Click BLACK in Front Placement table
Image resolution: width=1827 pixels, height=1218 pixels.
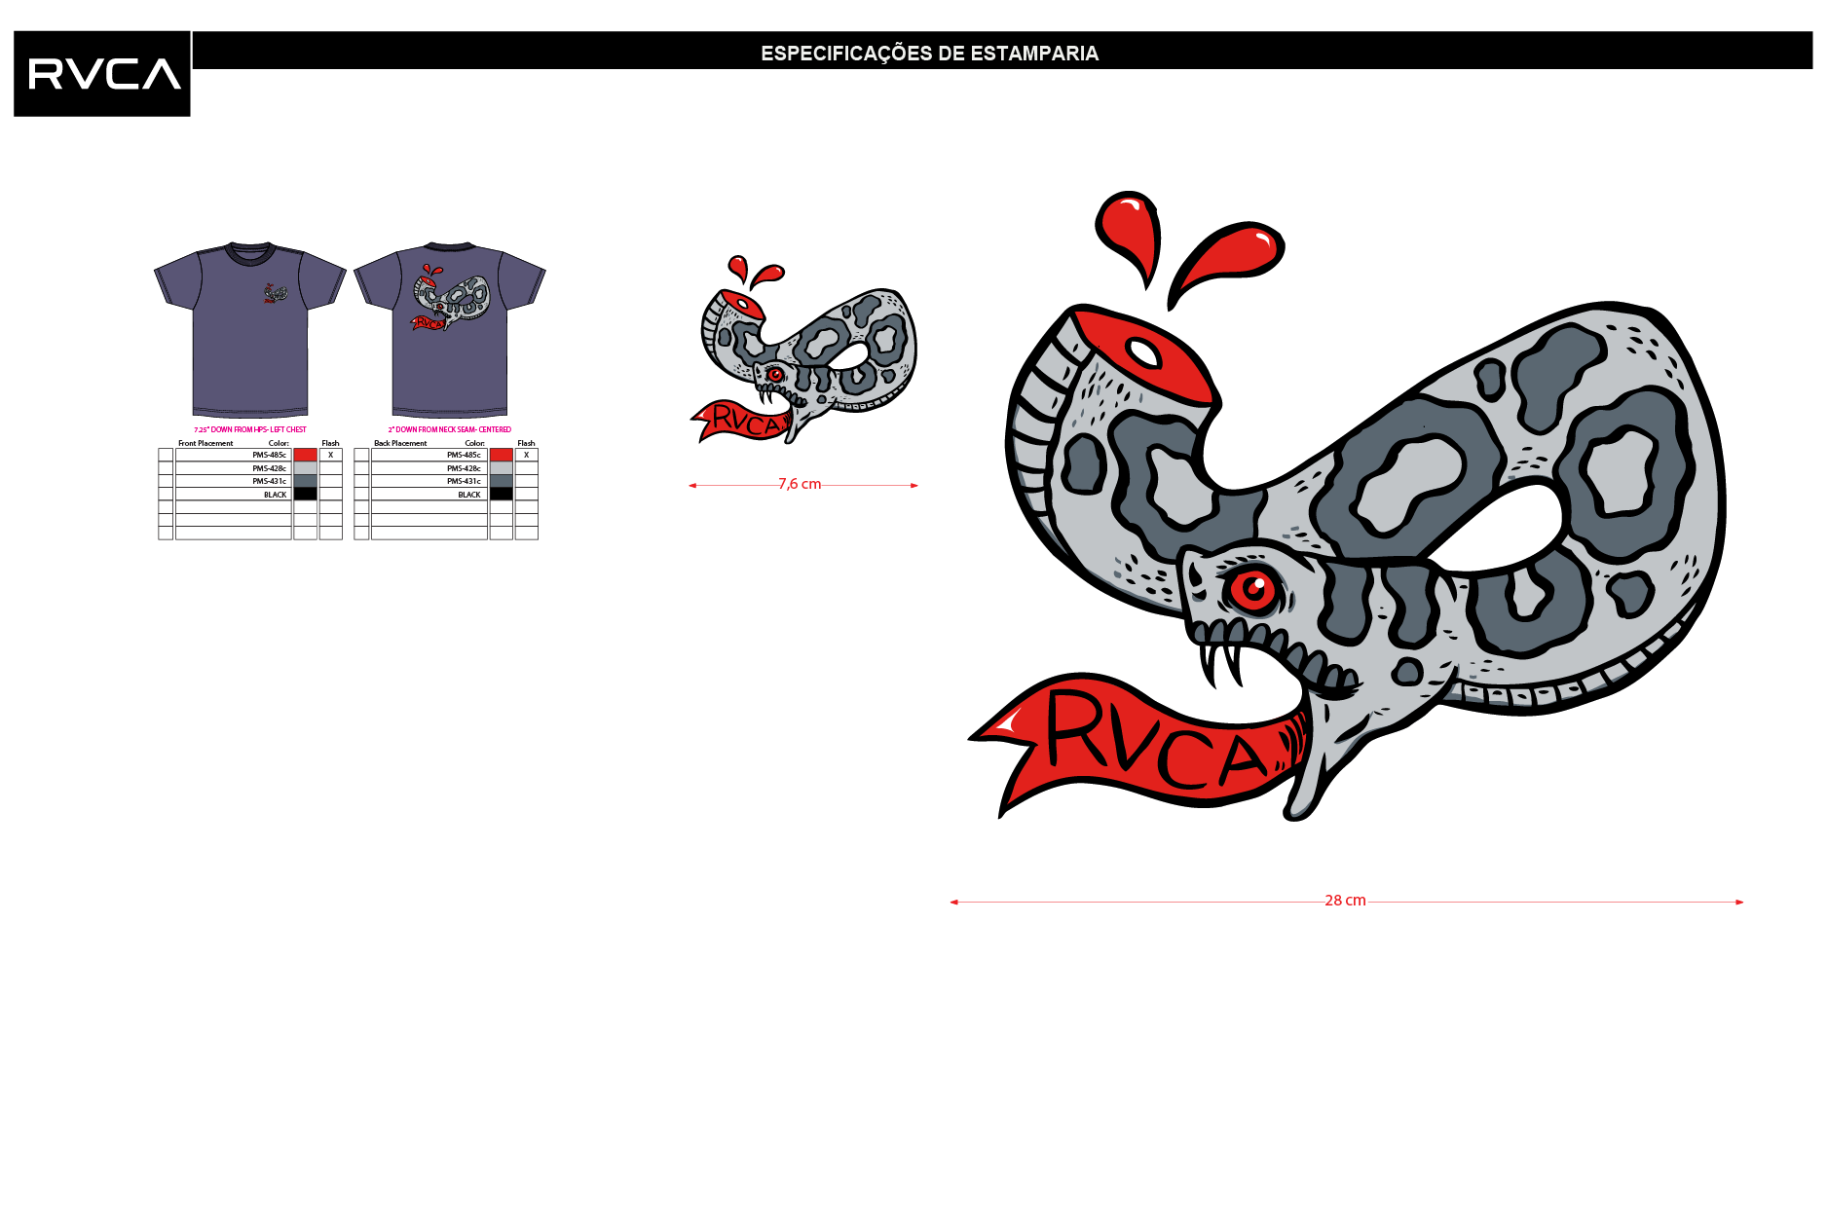(x=275, y=495)
